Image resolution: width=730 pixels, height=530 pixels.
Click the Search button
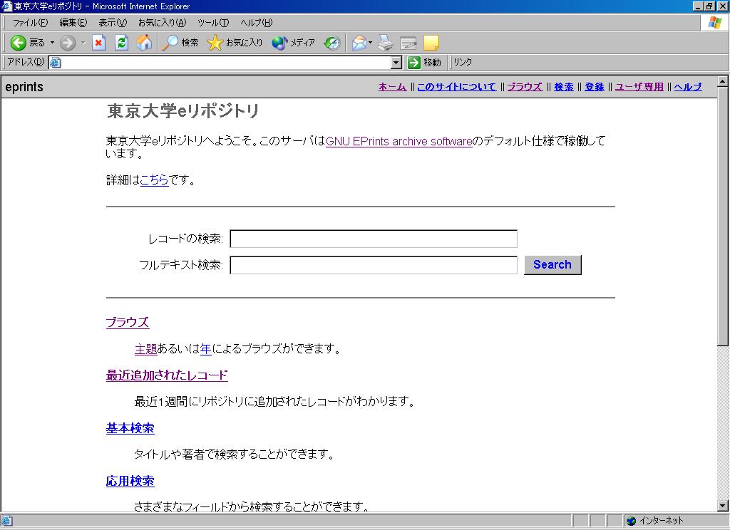point(552,265)
